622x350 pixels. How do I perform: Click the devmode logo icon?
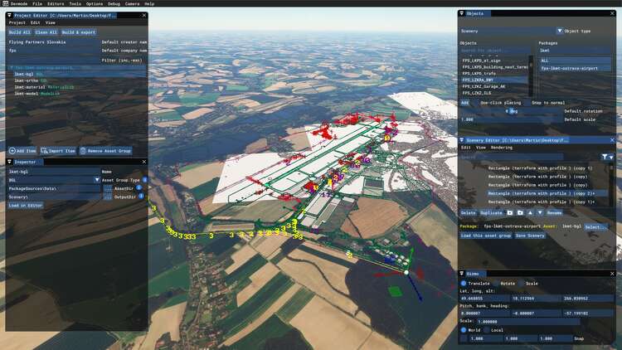tap(5, 3)
